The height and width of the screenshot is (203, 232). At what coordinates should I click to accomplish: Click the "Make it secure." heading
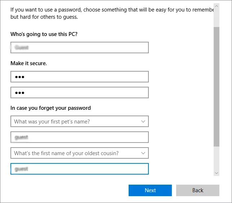tap(29, 63)
